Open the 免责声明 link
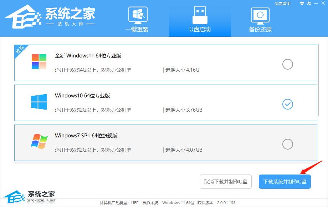This screenshot has width=328, height=207. (x=282, y=4)
